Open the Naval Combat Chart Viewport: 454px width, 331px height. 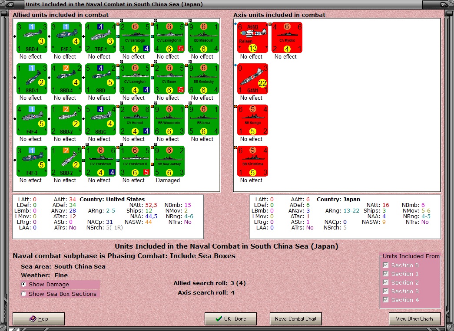tap(295, 319)
